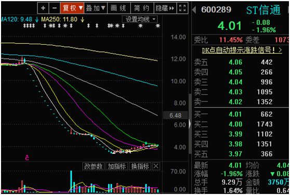
Task: Click 买二 volume 1743
Action: [x=265, y=124]
